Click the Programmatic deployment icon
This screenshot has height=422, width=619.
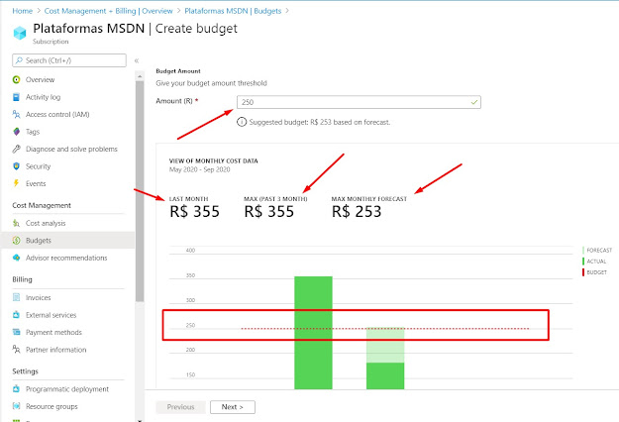(16, 389)
